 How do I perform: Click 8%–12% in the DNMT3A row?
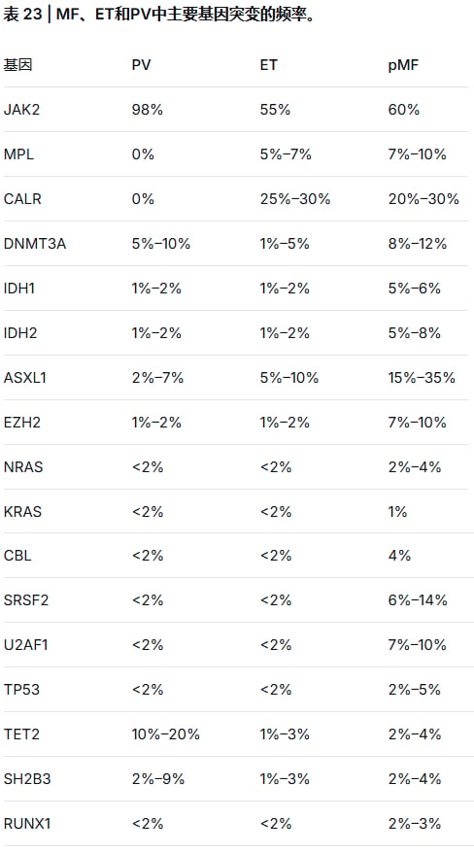(418, 243)
